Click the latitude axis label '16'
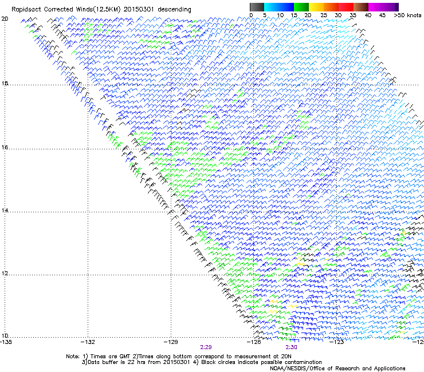 click(x=5, y=148)
